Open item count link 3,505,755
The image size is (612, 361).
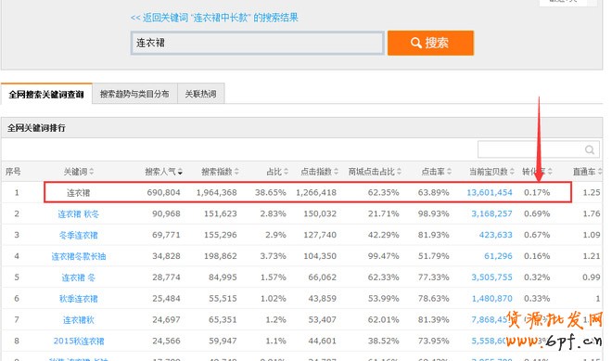(x=491, y=277)
